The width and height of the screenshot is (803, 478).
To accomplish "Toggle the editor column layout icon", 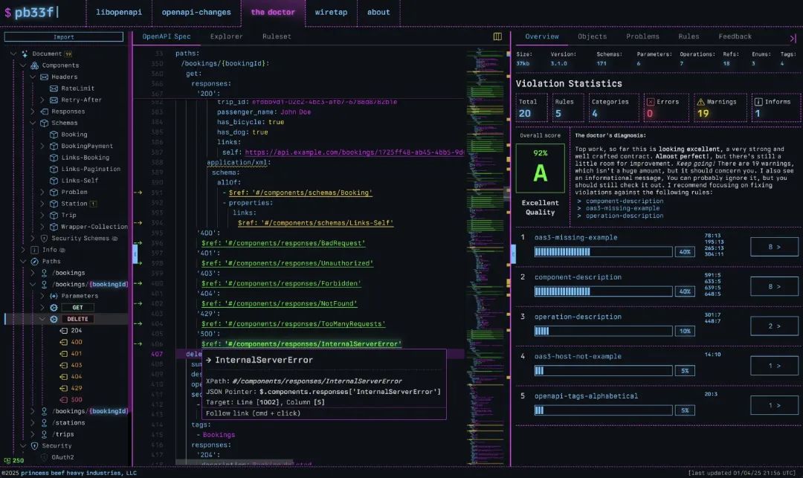I will click(x=497, y=36).
